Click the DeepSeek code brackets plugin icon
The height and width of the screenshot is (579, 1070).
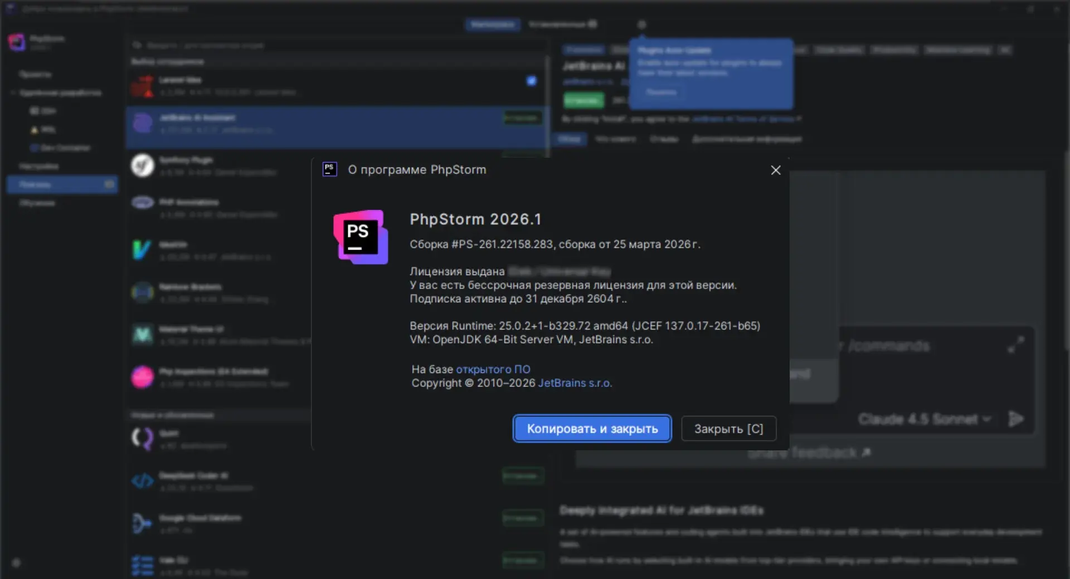pyautogui.click(x=143, y=480)
